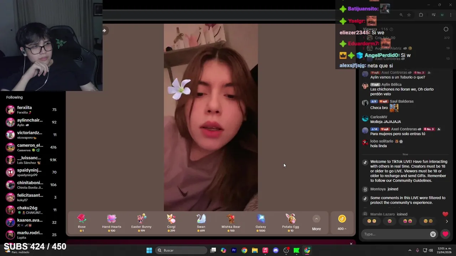
Task: Send the double laughing emoji quick reply
Action: pyautogui.click(x=408, y=221)
